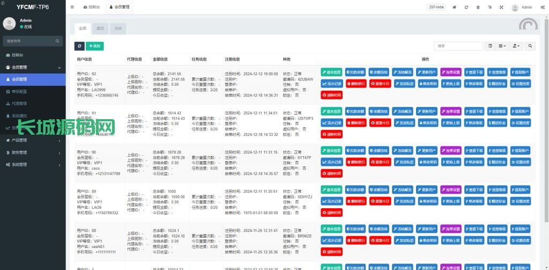Screen dimensions: 549x270
Task: Click the trash clear-cache icon in header
Action: click(x=478, y=8)
